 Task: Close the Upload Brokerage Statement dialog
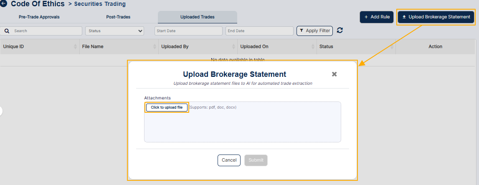click(x=334, y=74)
